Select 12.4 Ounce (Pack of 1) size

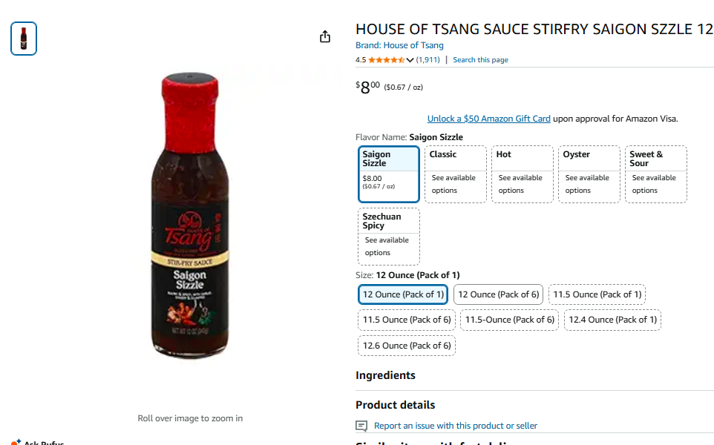click(612, 320)
